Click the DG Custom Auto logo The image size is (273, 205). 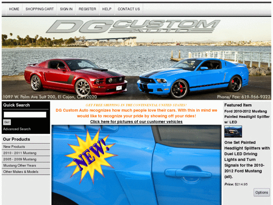133,26
